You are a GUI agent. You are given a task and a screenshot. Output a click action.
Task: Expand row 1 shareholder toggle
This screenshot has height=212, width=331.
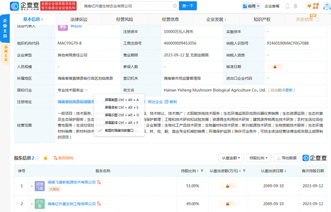(x=32, y=186)
